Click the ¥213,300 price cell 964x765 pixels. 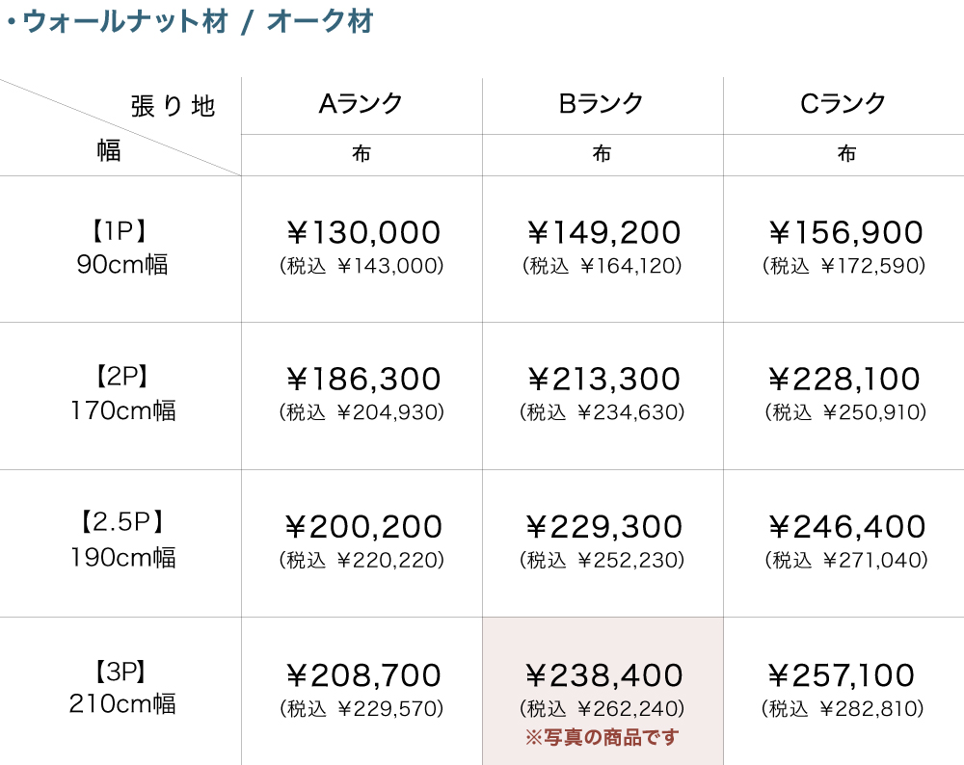click(602, 380)
